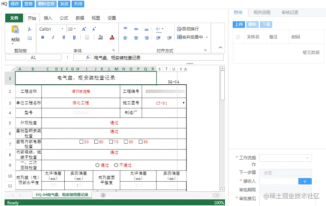
Task: Tick the select-all checkbox in attachments table
Action: (238, 37)
